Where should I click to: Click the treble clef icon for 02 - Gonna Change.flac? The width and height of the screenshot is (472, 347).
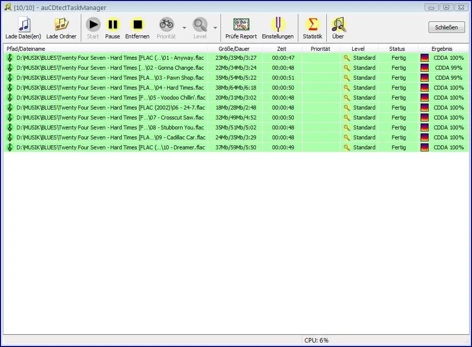click(x=10, y=68)
